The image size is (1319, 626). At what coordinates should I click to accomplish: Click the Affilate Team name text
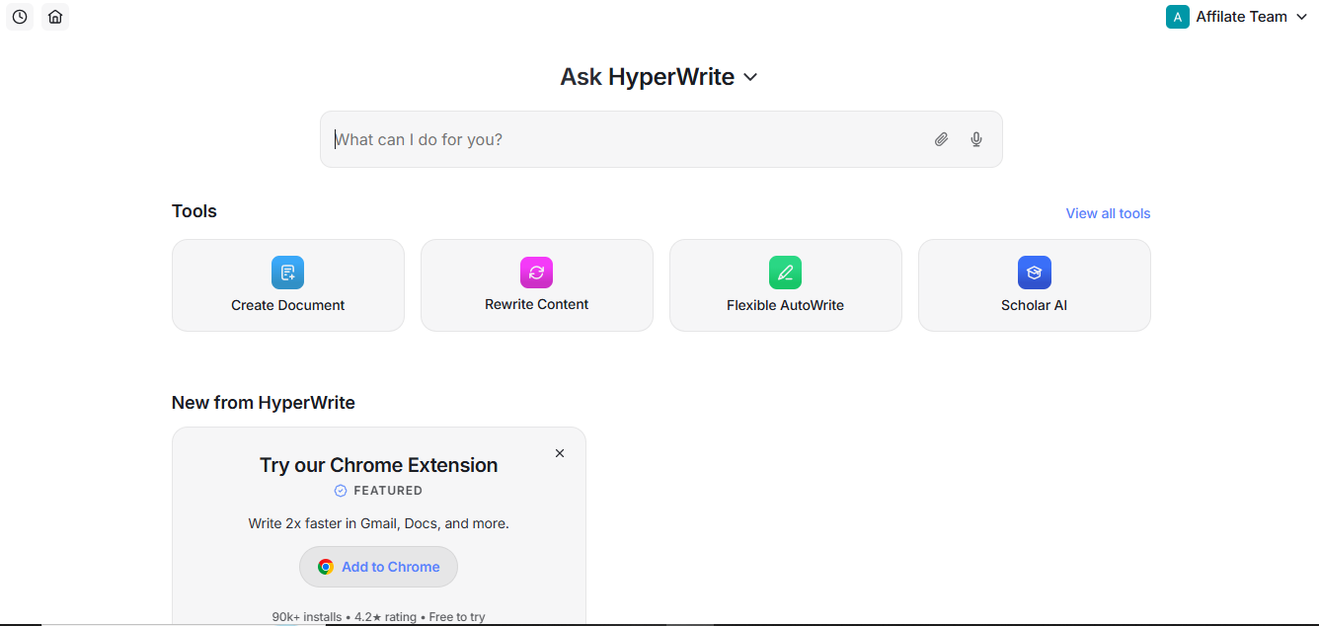tap(1242, 17)
